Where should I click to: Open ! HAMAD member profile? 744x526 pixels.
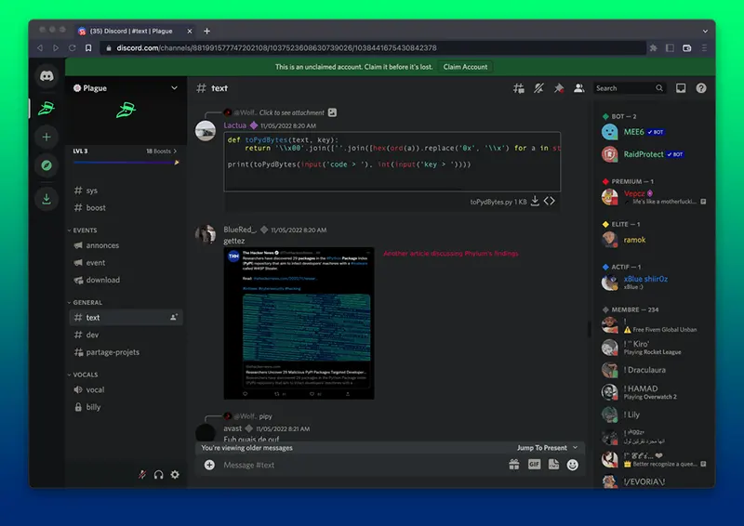coord(653,392)
